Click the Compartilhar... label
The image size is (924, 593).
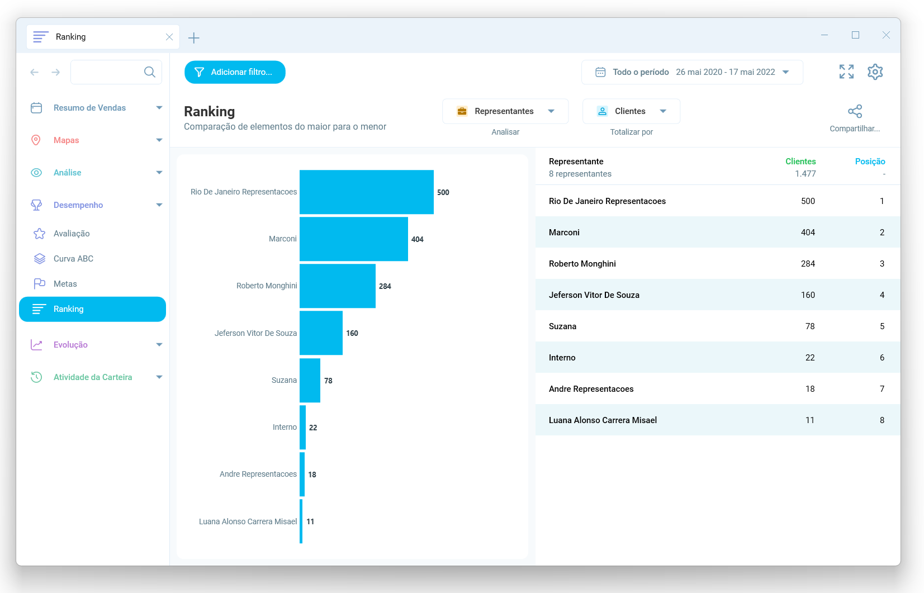coord(855,129)
